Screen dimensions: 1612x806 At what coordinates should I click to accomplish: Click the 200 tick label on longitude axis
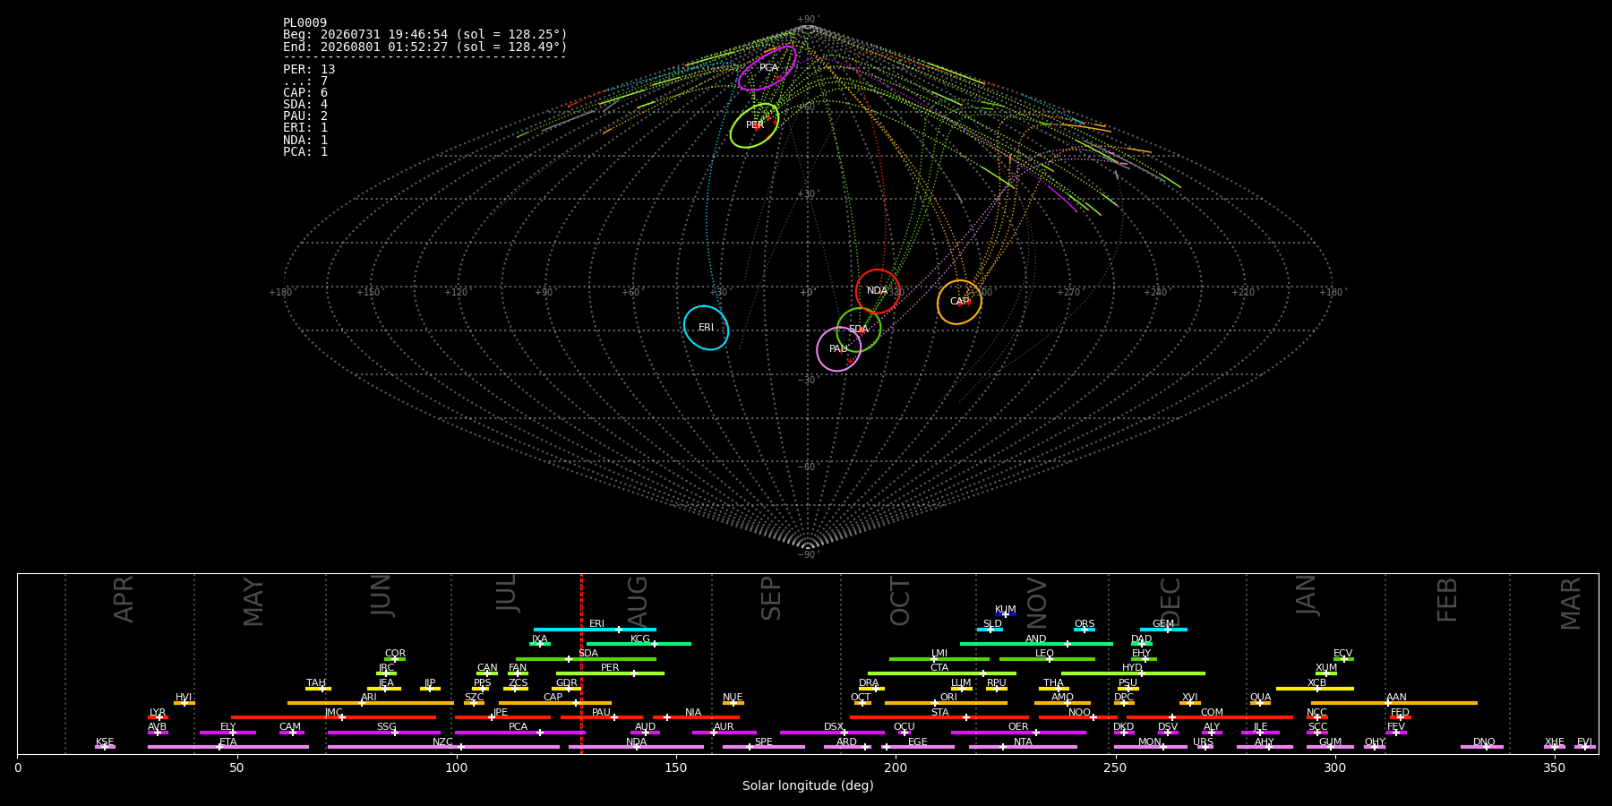(896, 767)
